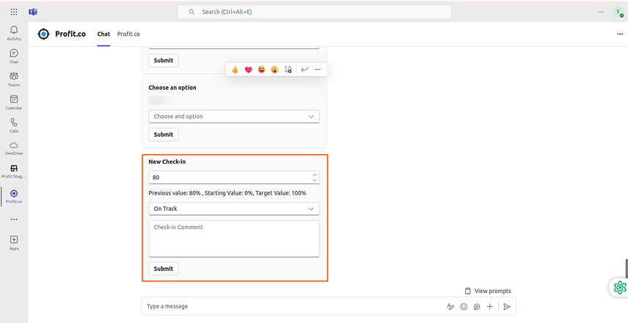Go to Teams in sidebar
The image size is (628, 323).
14,79
